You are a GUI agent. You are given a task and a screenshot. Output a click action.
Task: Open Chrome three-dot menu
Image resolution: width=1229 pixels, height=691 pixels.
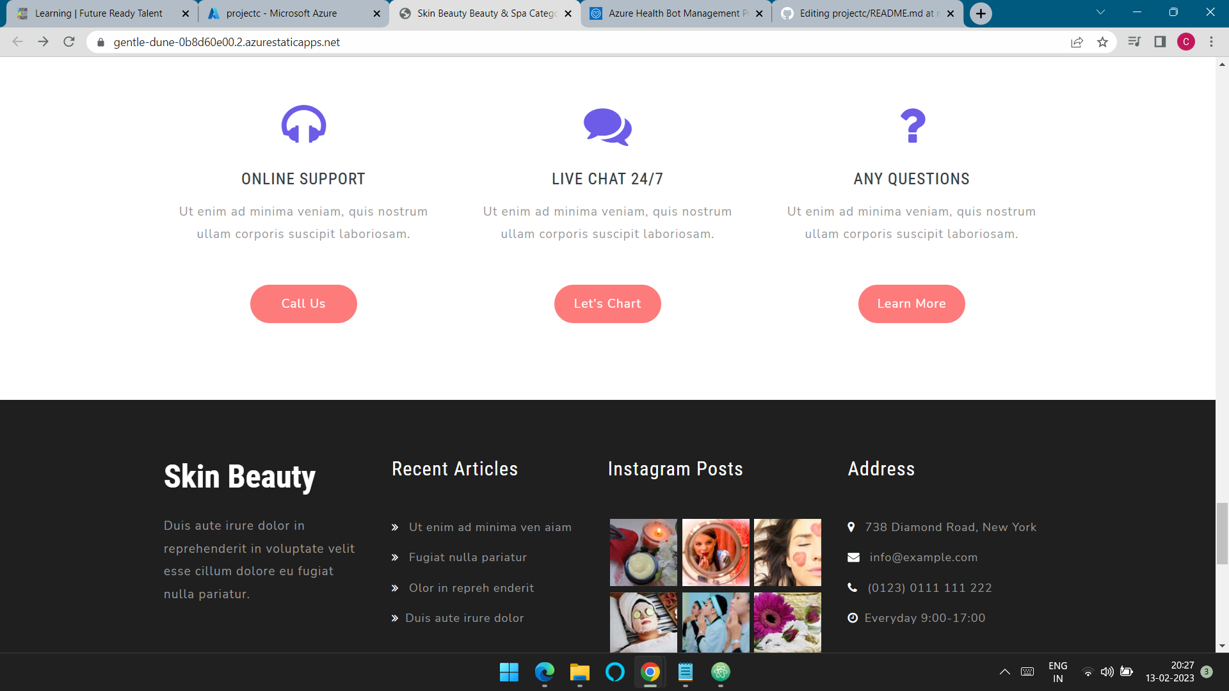1211,42
